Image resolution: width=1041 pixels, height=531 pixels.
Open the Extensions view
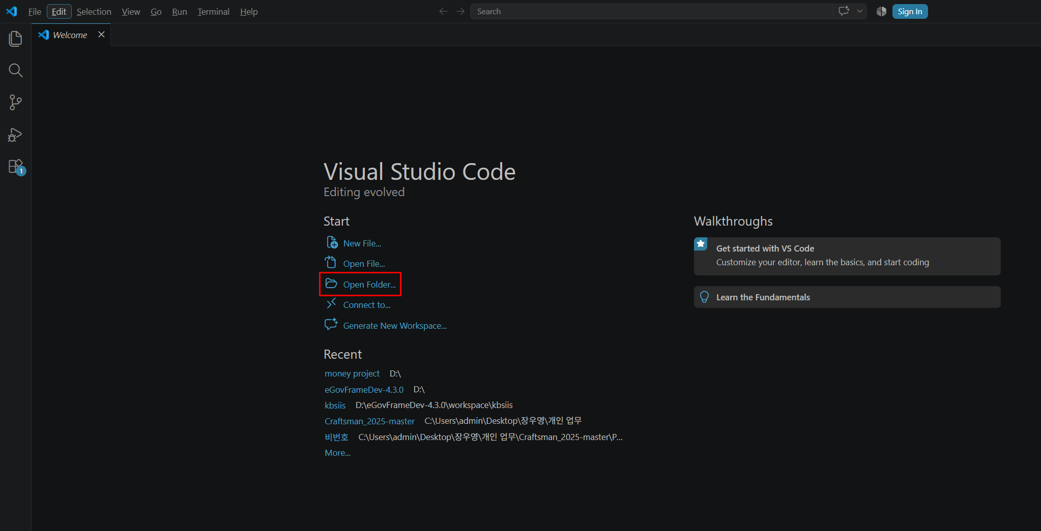pyautogui.click(x=16, y=167)
